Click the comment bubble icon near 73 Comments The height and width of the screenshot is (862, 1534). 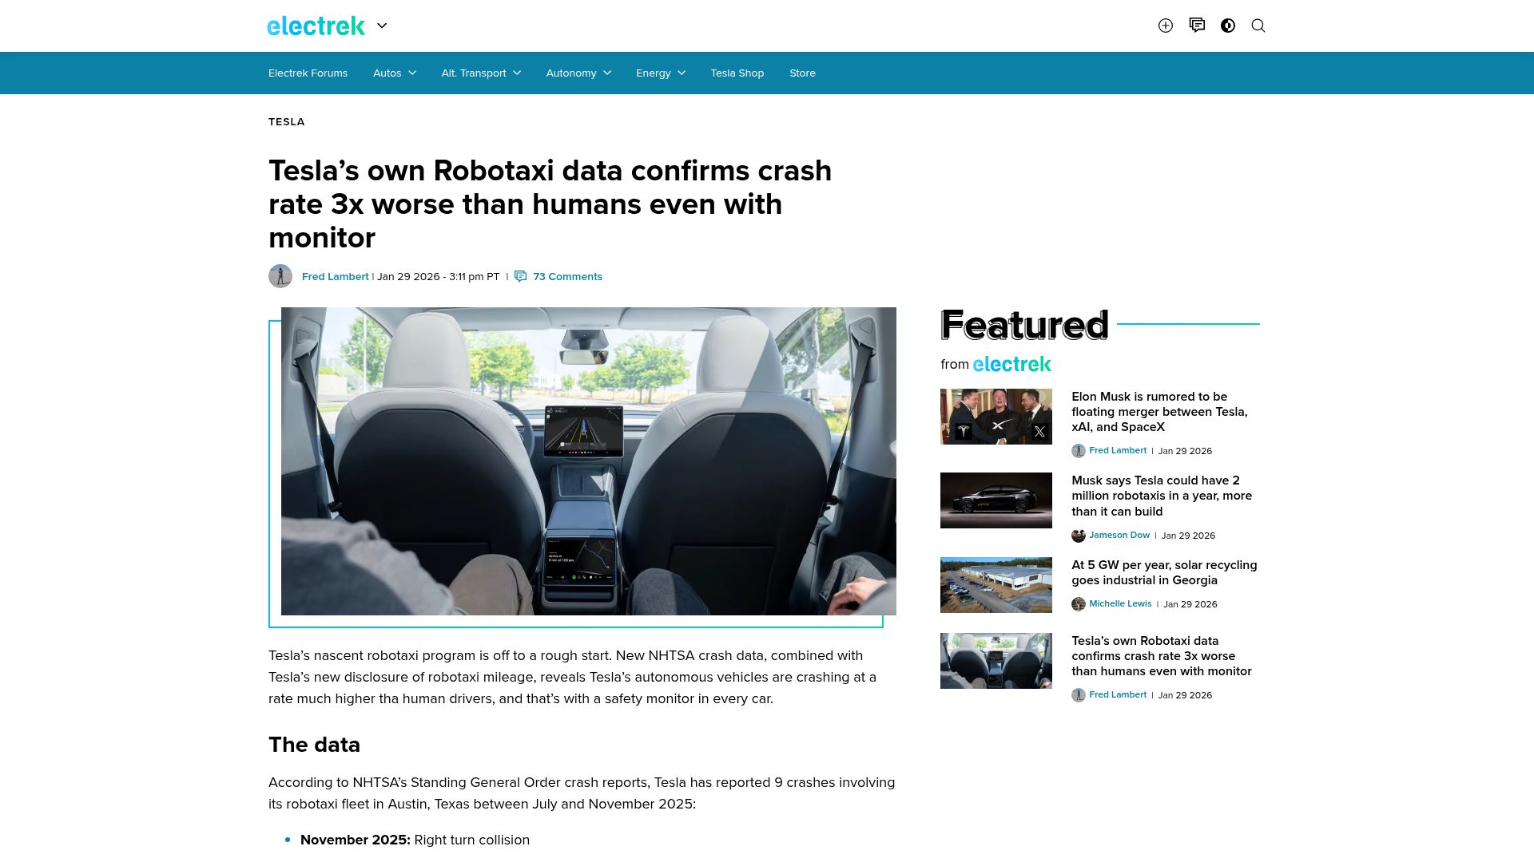(x=521, y=277)
